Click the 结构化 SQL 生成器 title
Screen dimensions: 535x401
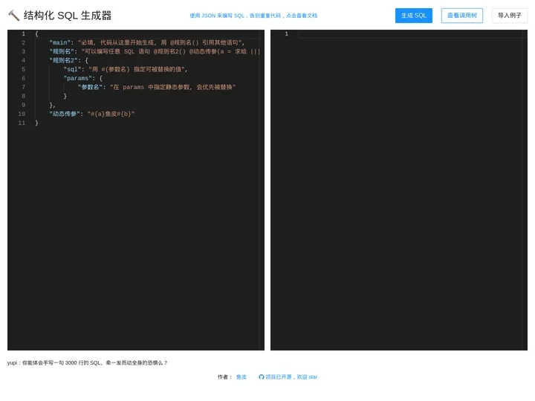[68, 16]
